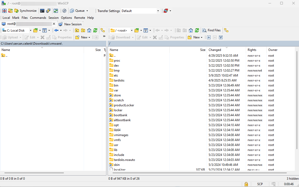Screen dimensions: 299x187
Task: Click remote Select Files plus icon
Action: (209, 37)
